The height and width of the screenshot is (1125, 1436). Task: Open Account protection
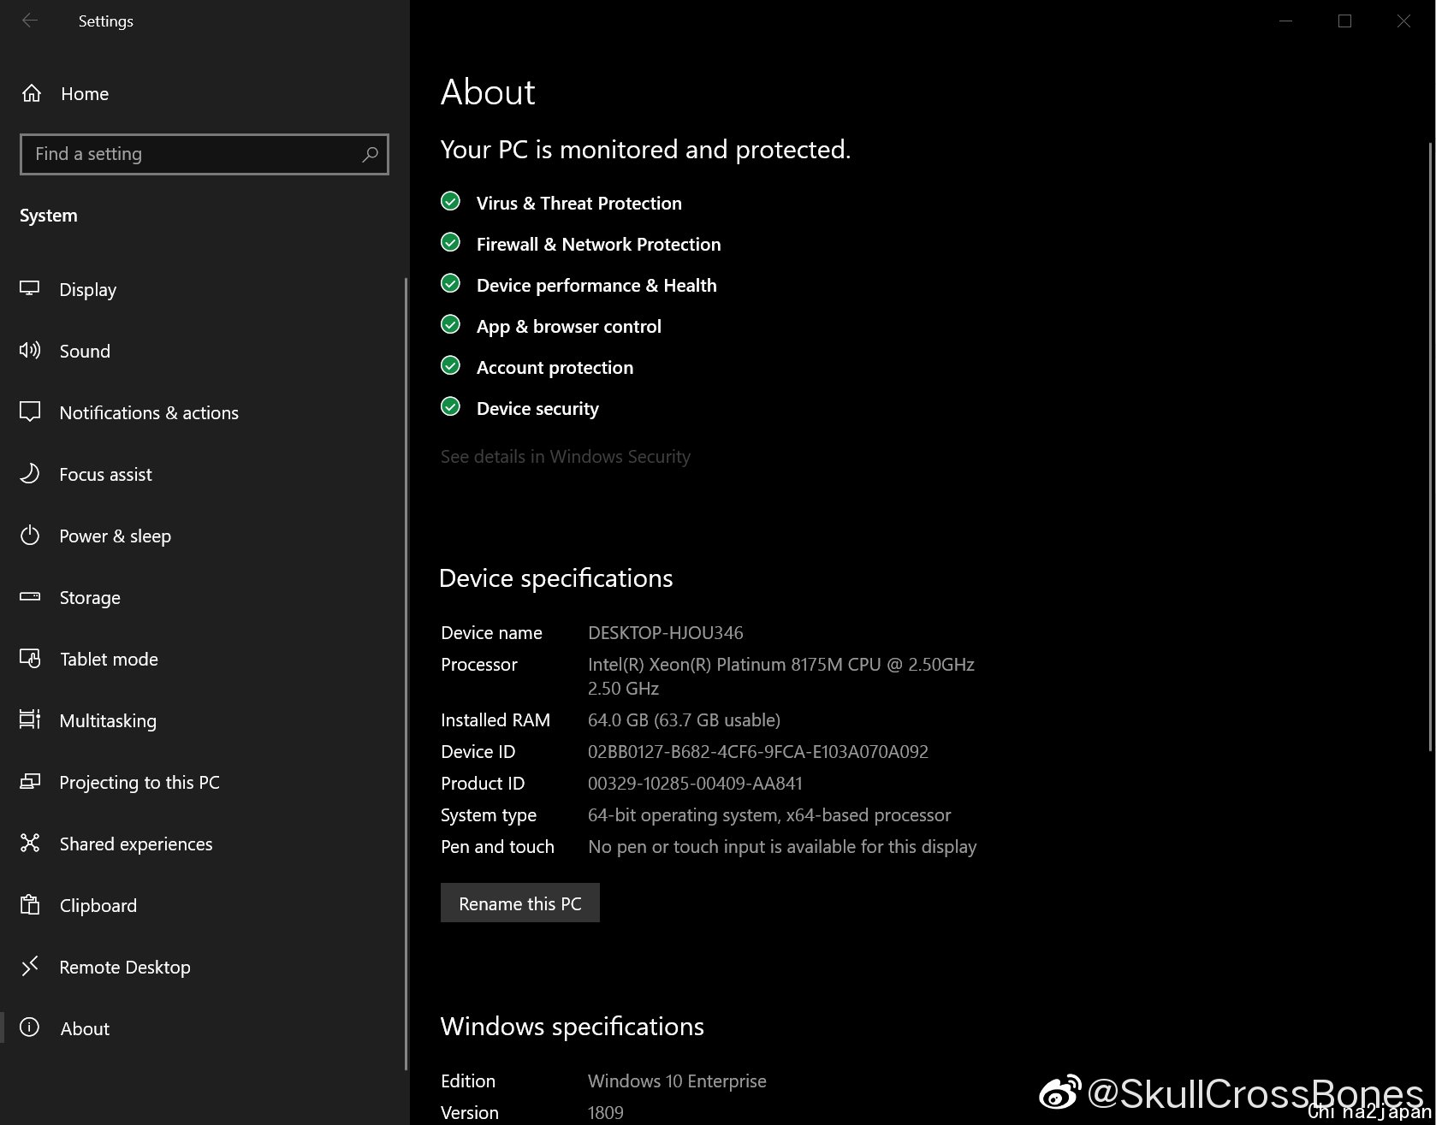click(x=555, y=367)
